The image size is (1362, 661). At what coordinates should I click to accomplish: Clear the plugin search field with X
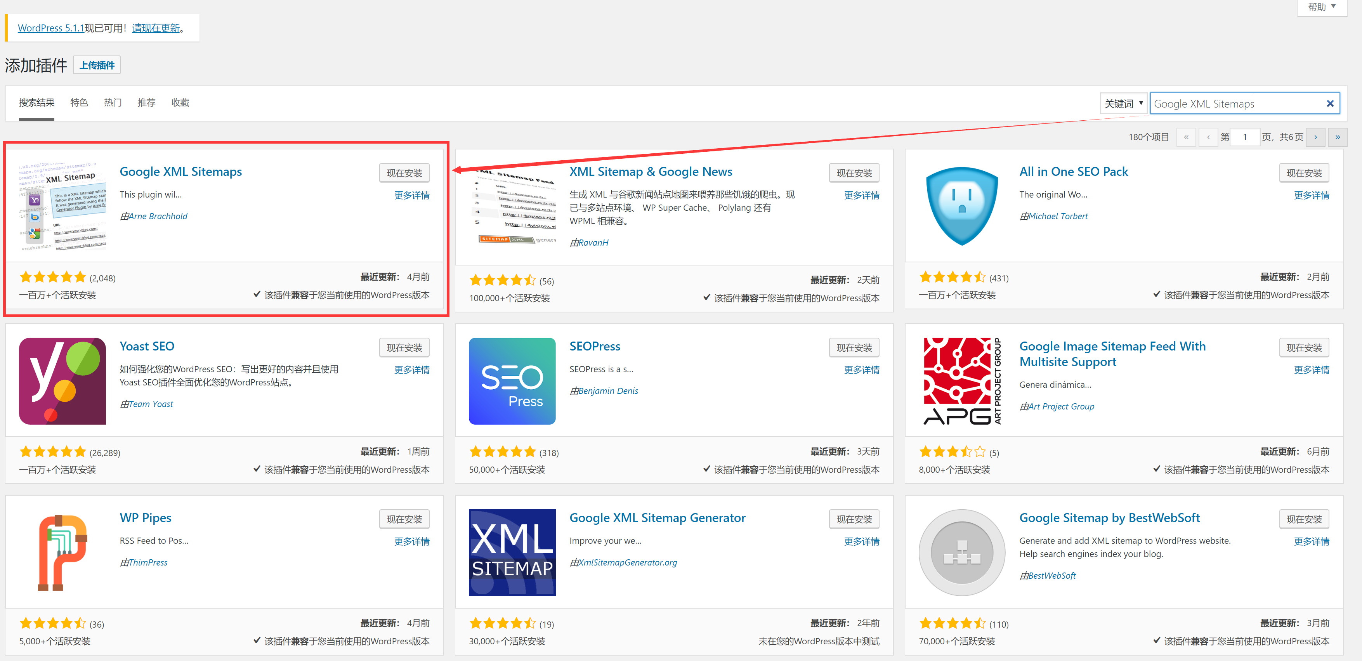coord(1330,104)
